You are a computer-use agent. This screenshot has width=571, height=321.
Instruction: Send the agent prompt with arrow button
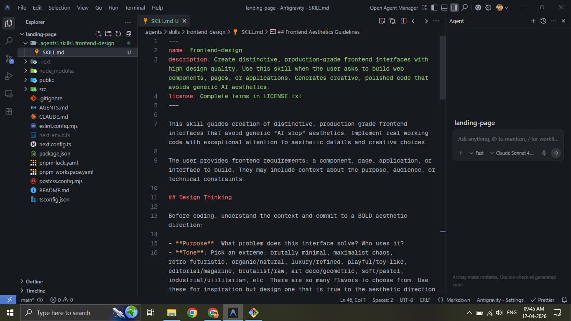(556, 153)
